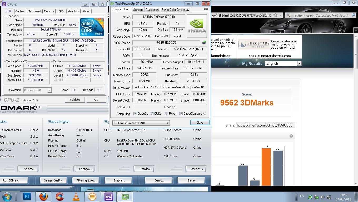Click the CPU-Z title bar icon

[x=4, y=4]
